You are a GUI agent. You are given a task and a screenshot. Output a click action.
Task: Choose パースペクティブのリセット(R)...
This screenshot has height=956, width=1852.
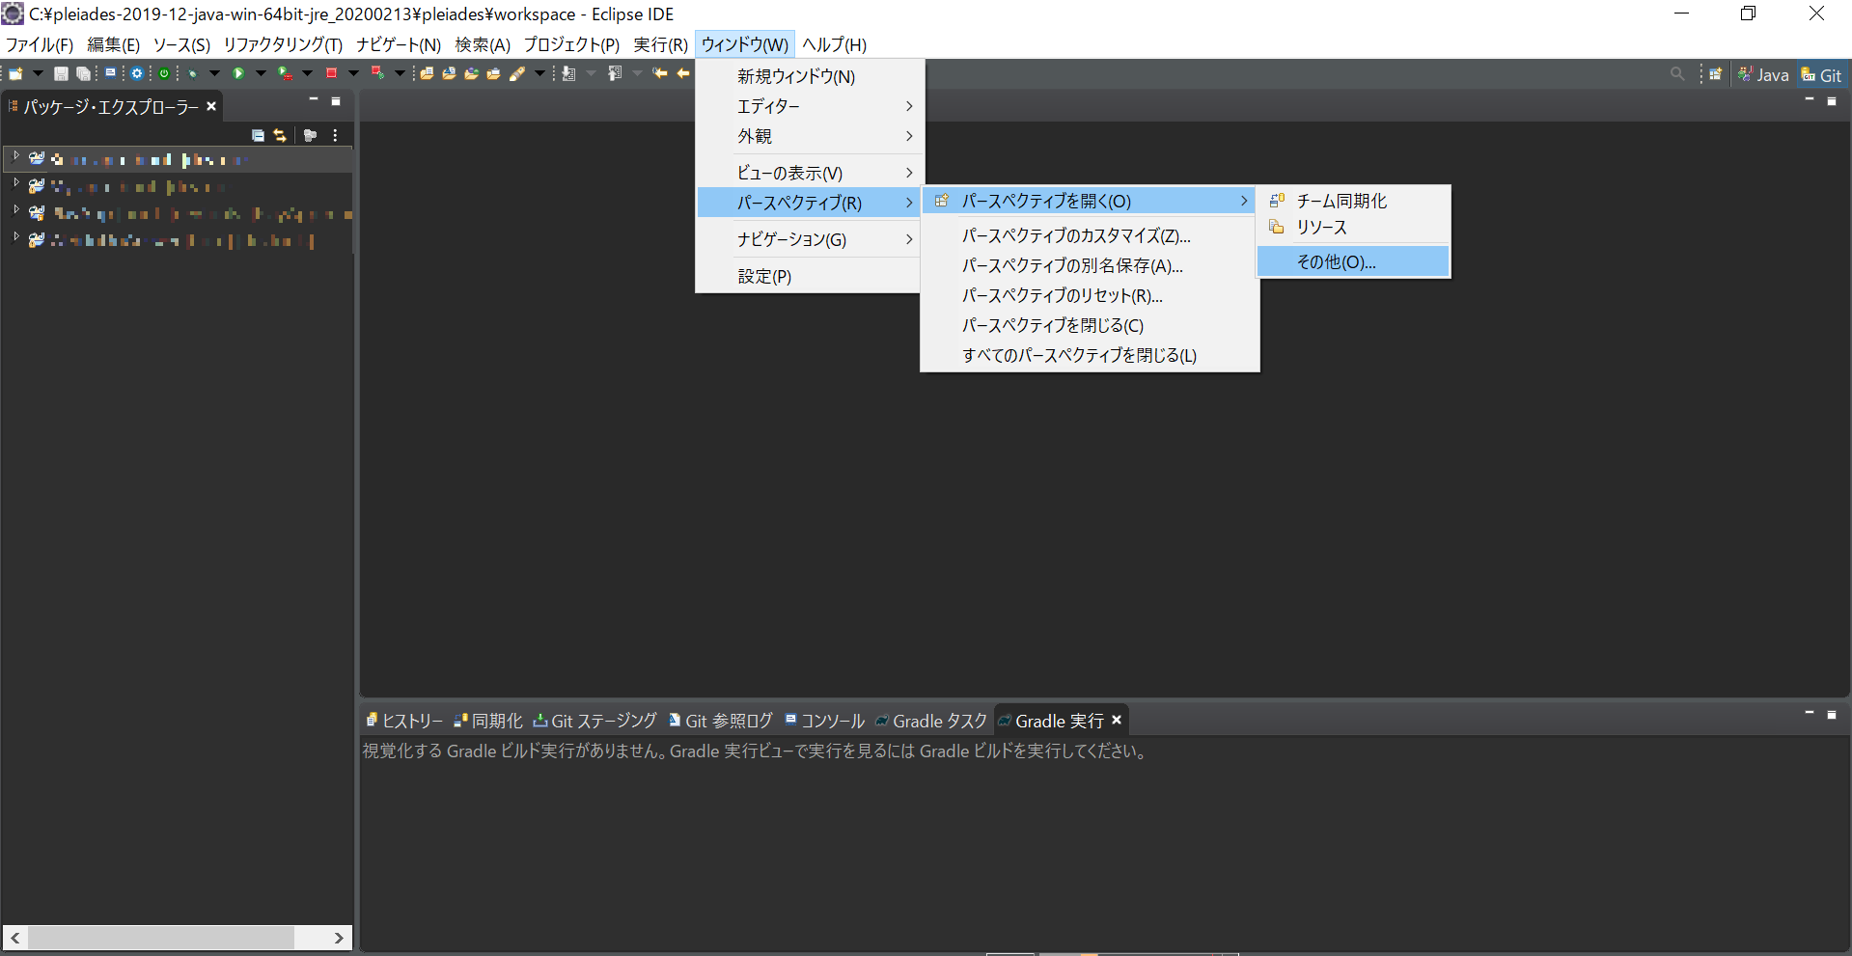pyautogui.click(x=1090, y=295)
